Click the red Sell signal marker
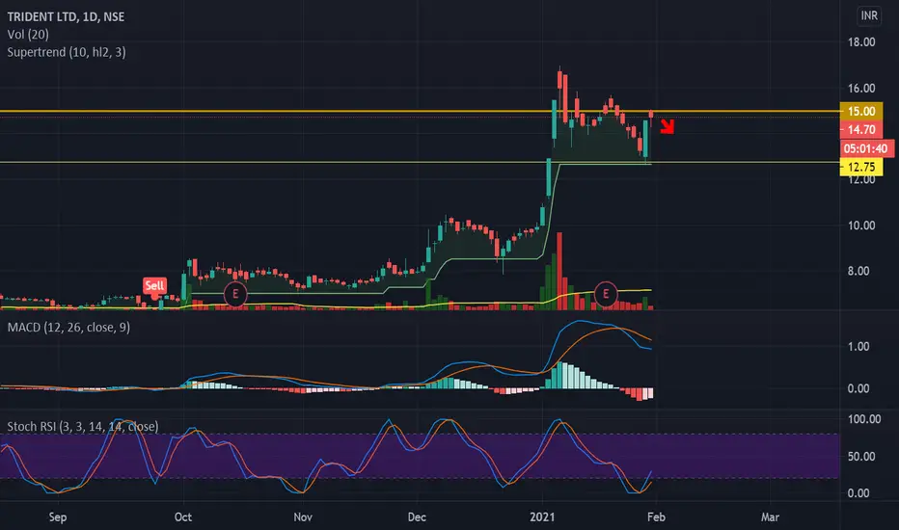899x530 pixels. click(x=154, y=285)
